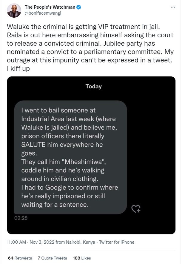Open the tweet options ellipsis menu
Image resolution: width=185 pixels, height=264 pixels.
coord(173,8)
